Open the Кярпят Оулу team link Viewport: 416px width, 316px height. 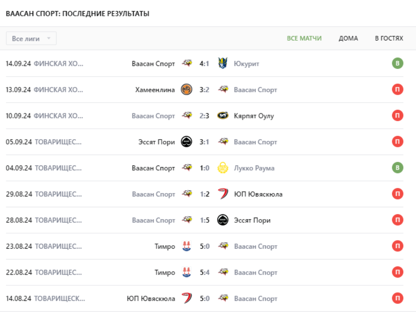pyautogui.click(x=254, y=116)
